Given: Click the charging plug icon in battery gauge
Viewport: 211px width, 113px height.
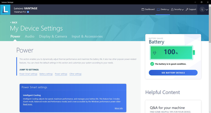Looking at the screenshot, I should (155, 53).
